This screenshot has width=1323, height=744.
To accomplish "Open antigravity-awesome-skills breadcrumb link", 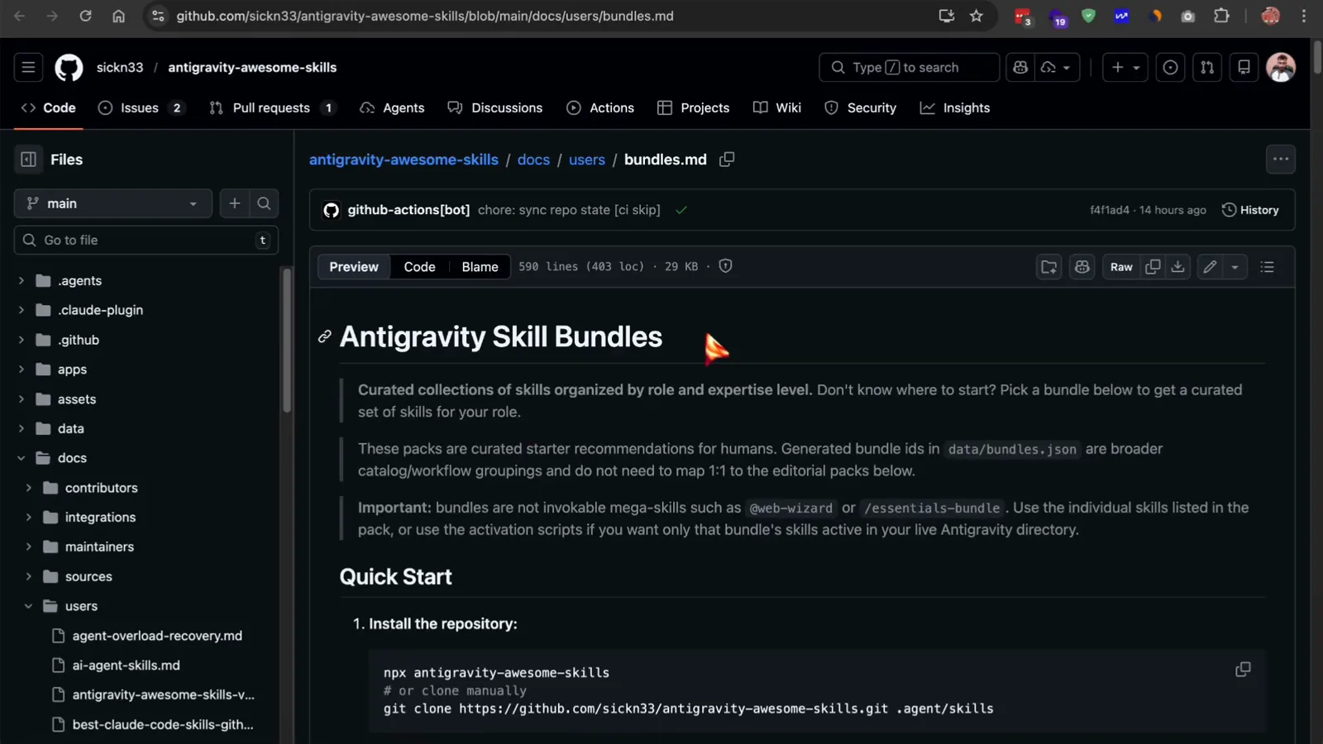I will tap(404, 160).
